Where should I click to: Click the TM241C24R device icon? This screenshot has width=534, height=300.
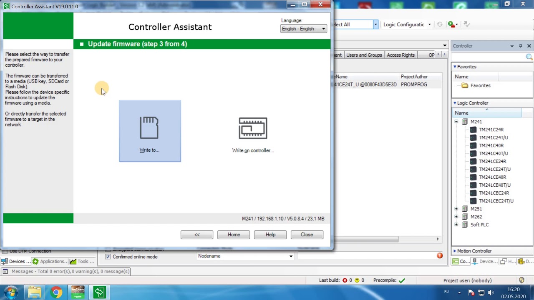tap(473, 130)
